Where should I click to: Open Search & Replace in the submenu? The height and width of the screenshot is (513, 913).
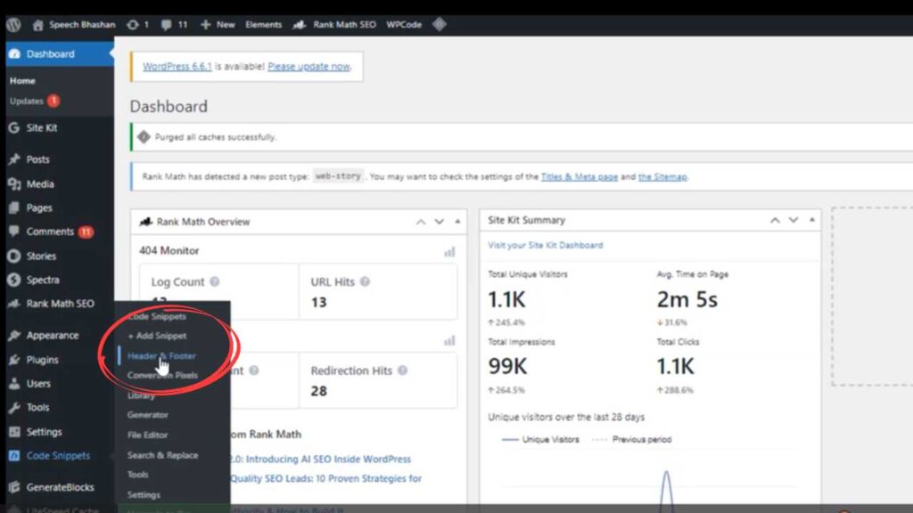[x=163, y=455]
